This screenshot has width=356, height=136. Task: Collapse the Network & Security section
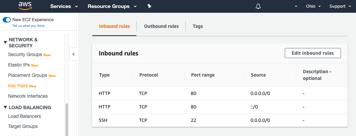[x=5, y=42]
